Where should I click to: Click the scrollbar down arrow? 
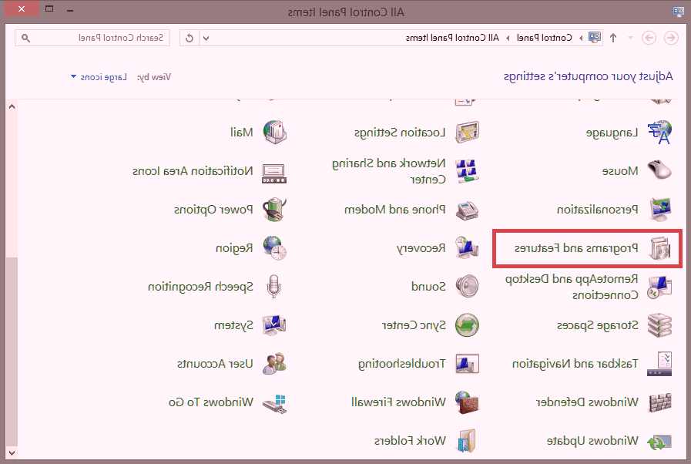click(12, 453)
